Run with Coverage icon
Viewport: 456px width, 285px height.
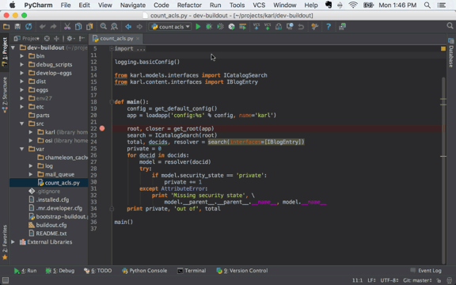[x=220, y=27]
